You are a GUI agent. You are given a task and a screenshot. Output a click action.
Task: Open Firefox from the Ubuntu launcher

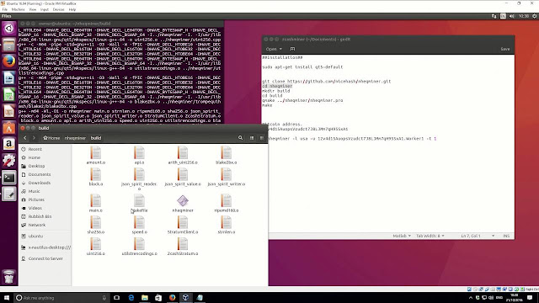coord(9,61)
